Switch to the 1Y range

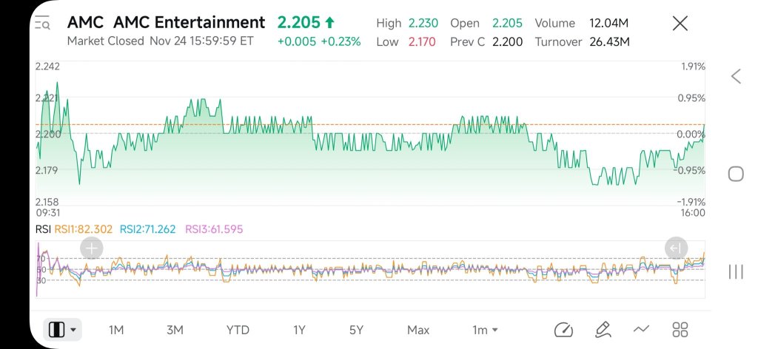[x=299, y=331]
